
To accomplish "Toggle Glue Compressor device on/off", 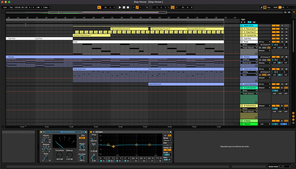I will [x=41, y=132].
